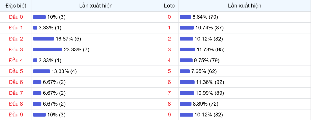Viewport: 311px width, 120px height.
Task: Click the 'Đặc biệt' column header
Action: coord(16,6)
